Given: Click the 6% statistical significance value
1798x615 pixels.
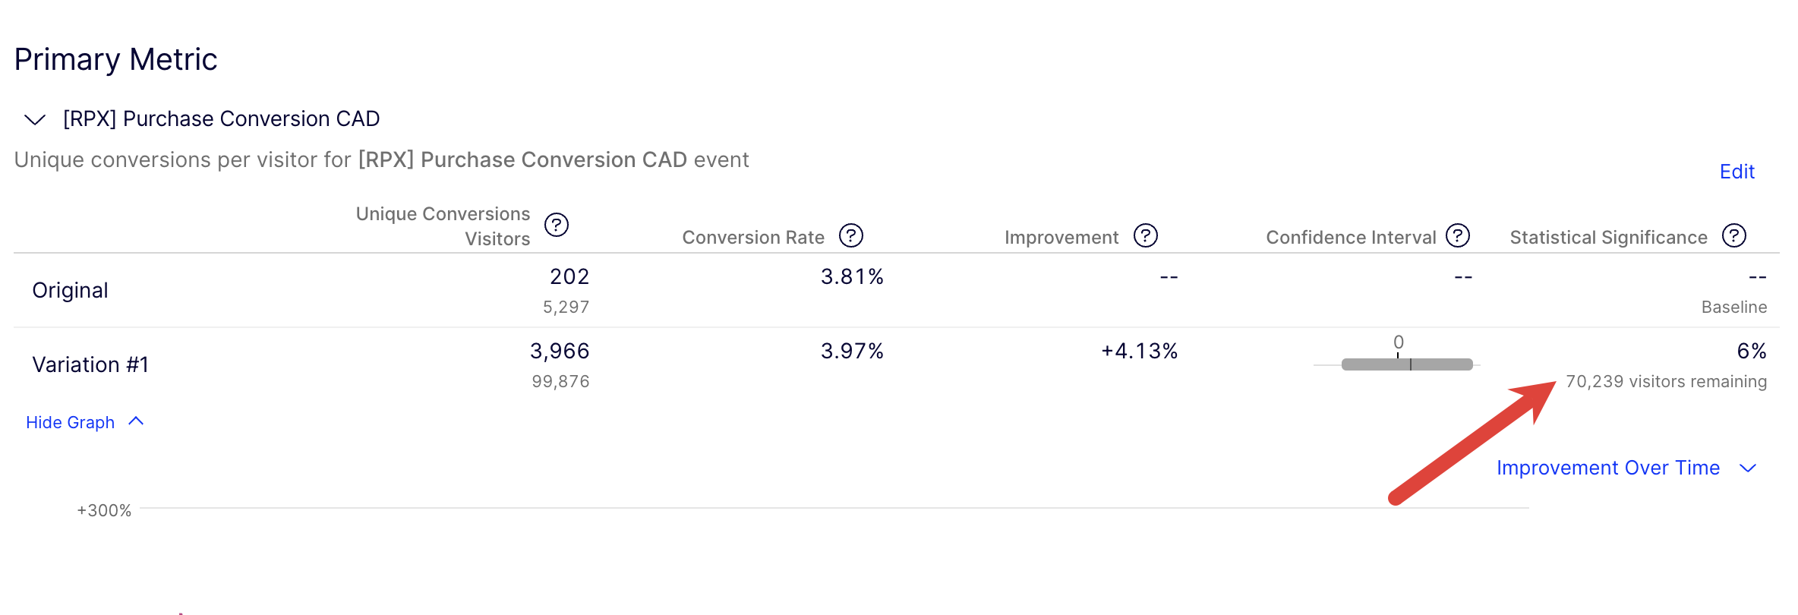Looking at the screenshot, I should click(1751, 351).
